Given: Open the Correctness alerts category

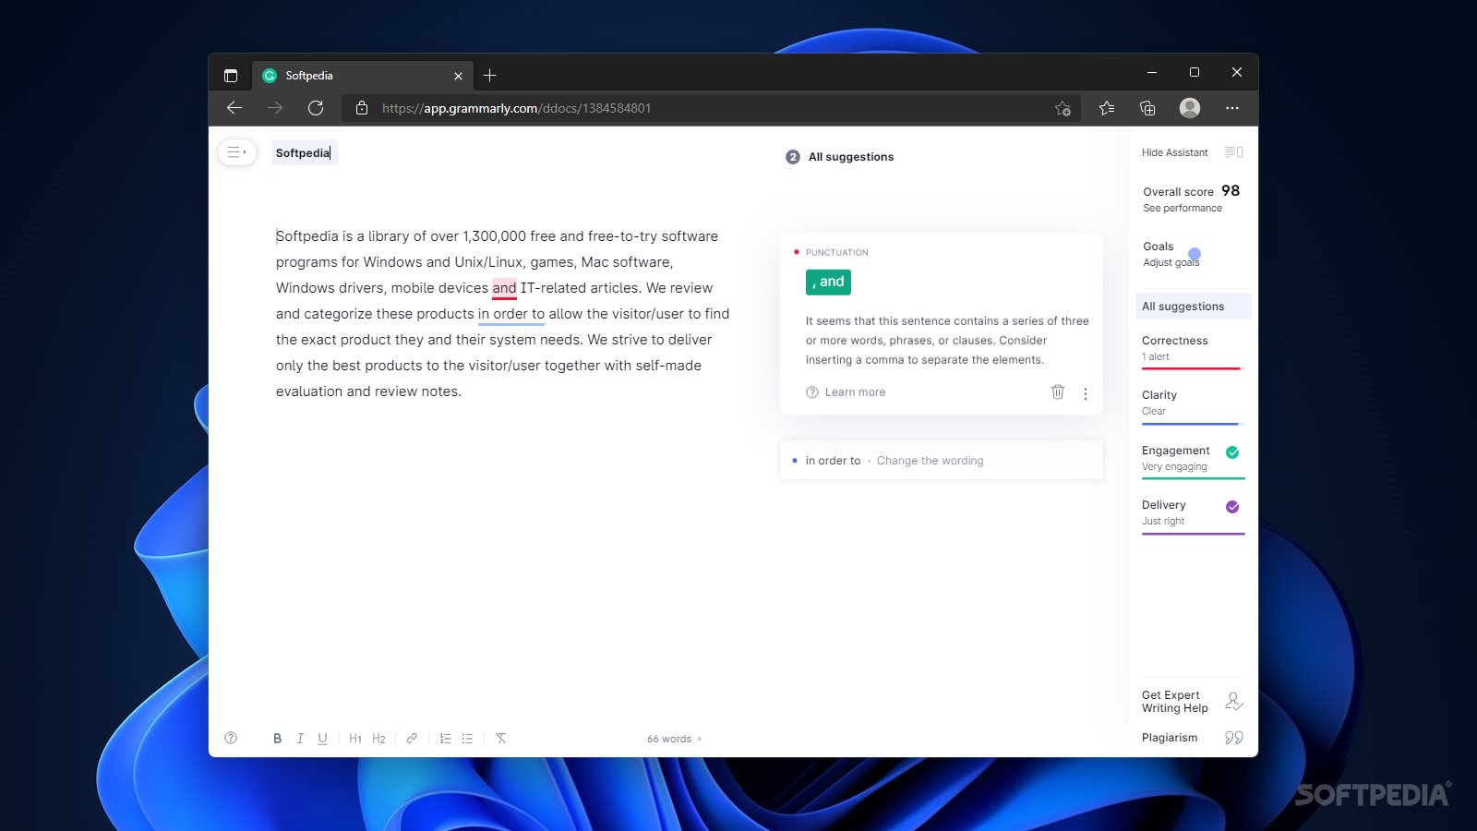Looking at the screenshot, I should [1193, 350].
